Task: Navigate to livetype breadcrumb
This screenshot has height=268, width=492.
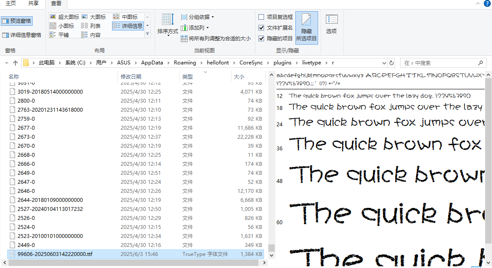Action: point(312,63)
